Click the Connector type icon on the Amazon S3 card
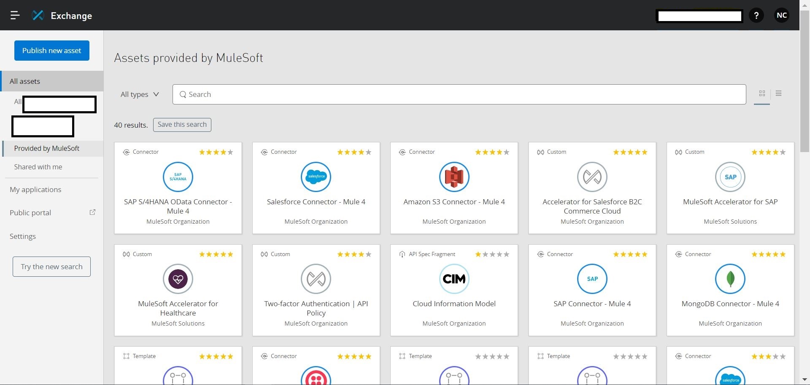 coord(402,152)
